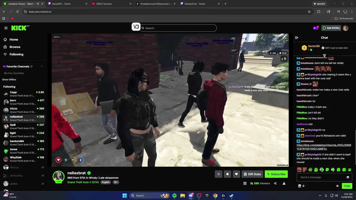Send message with the green Chat button
The image size is (356, 200).
click(x=347, y=186)
